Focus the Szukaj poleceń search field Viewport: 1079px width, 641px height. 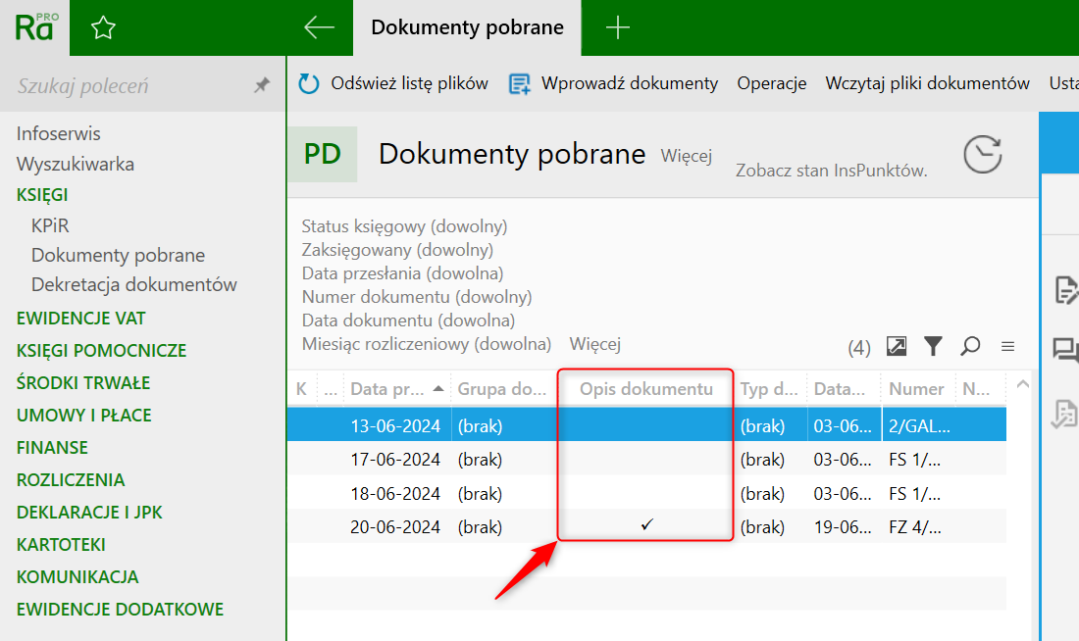pyautogui.click(x=130, y=86)
